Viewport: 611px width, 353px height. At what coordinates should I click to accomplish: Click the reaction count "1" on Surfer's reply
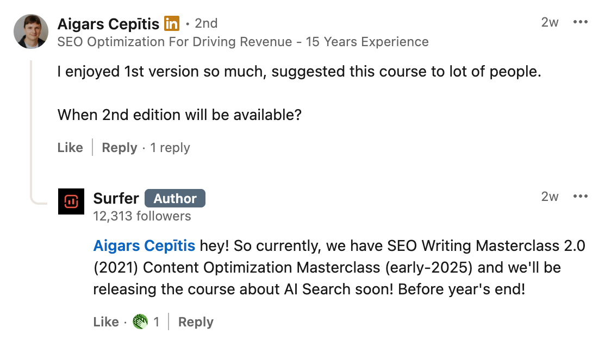(x=157, y=322)
